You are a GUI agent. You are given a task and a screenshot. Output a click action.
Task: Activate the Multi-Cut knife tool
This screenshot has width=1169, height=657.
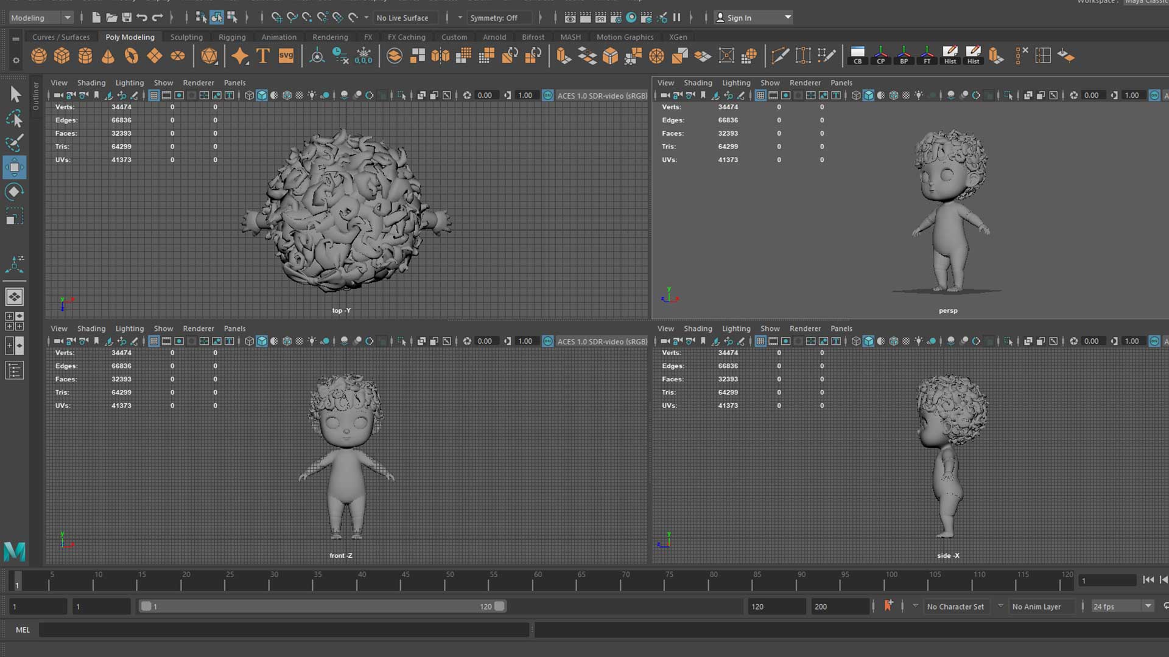(x=780, y=56)
